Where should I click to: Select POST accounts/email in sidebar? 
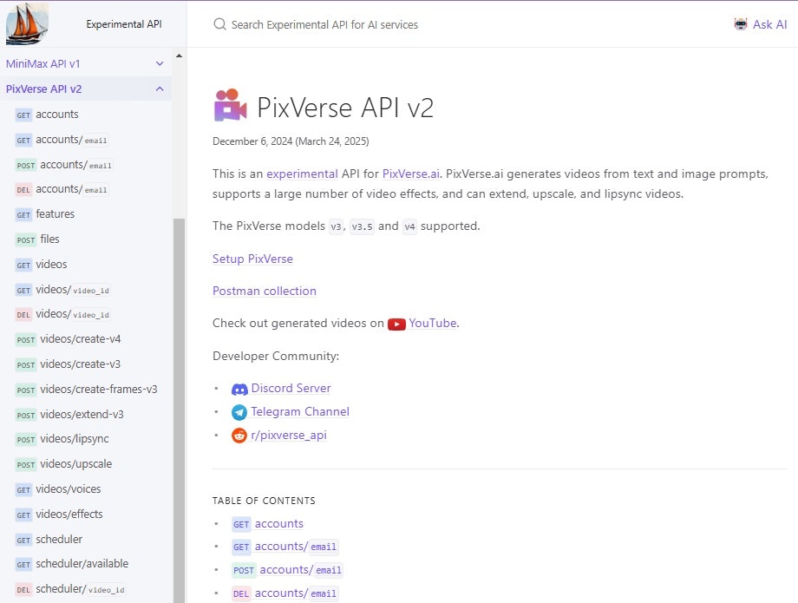[x=64, y=165]
